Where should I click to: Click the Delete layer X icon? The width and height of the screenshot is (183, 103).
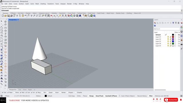[x=160, y=23]
